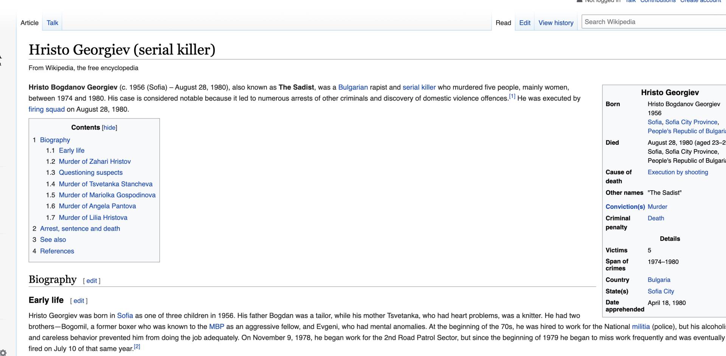Go to Arrest, sentence and death section
Image resolution: width=726 pixels, height=356 pixels.
click(80, 228)
